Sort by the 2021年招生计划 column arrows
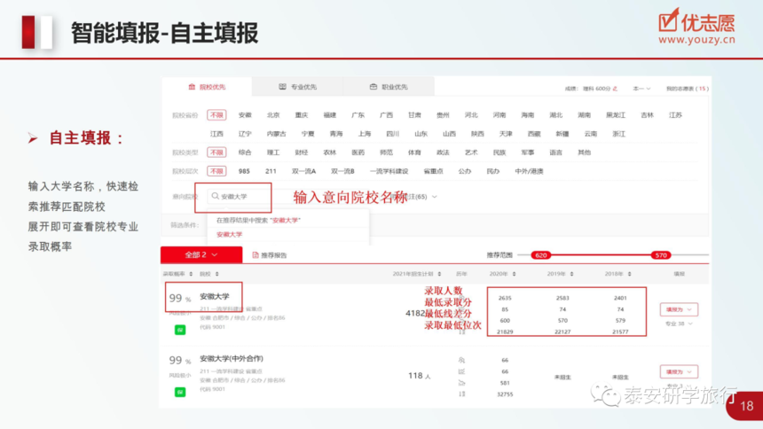The width and height of the screenshot is (763, 429). 439,274
